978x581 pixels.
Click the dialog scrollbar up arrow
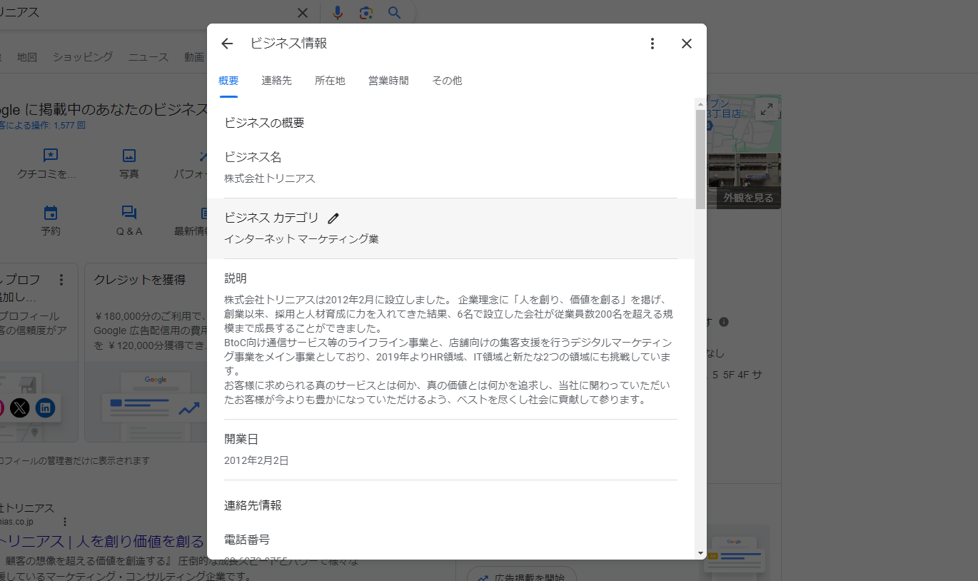point(700,104)
